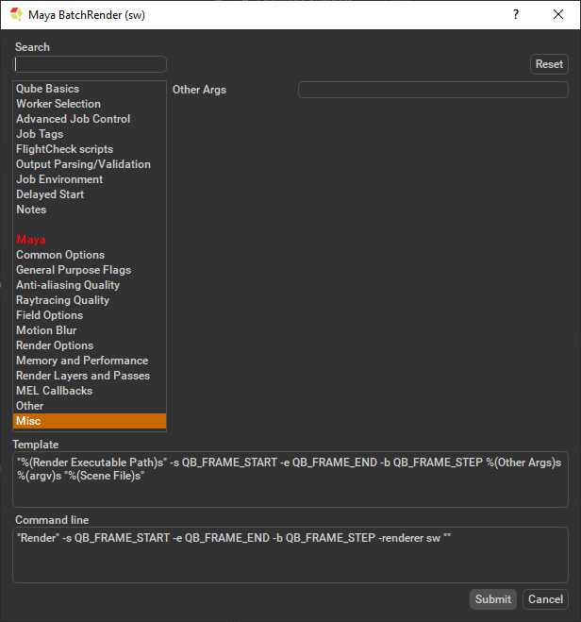
Task: Select Qube Basics in the section list
Action: click(x=47, y=89)
